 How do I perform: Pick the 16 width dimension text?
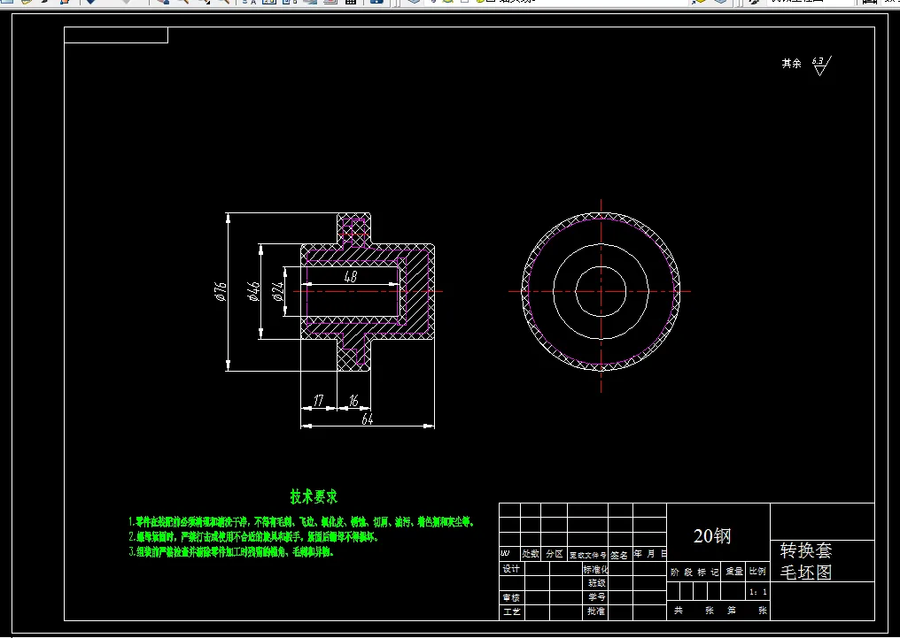[353, 400]
